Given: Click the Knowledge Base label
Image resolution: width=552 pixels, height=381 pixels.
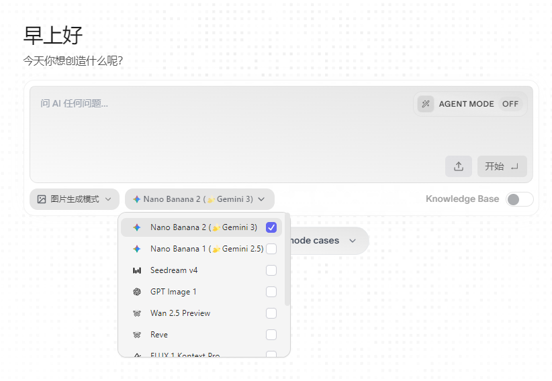Looking at the screenshot, I should point(462,199).
